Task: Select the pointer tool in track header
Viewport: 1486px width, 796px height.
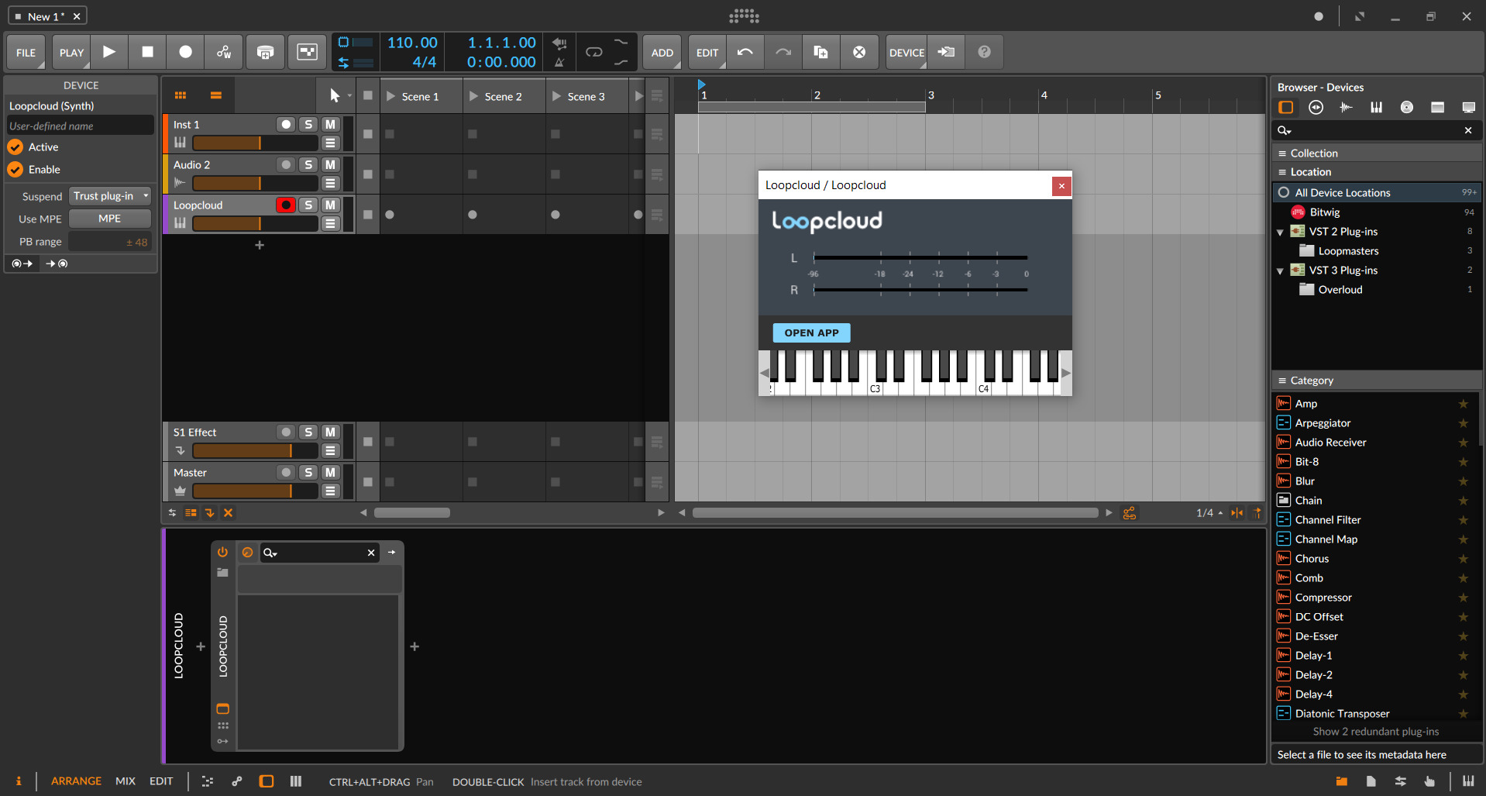Action: [x=335, y=95]
